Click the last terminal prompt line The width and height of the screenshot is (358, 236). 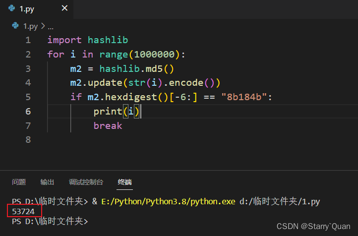pyautogui.click(x=50, y=221)
